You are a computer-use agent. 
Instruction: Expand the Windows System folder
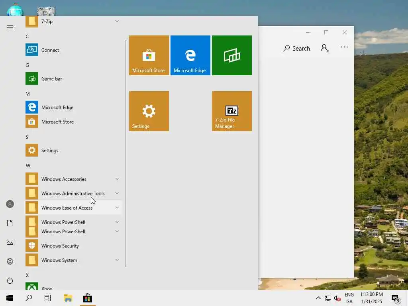click(73, 260)
